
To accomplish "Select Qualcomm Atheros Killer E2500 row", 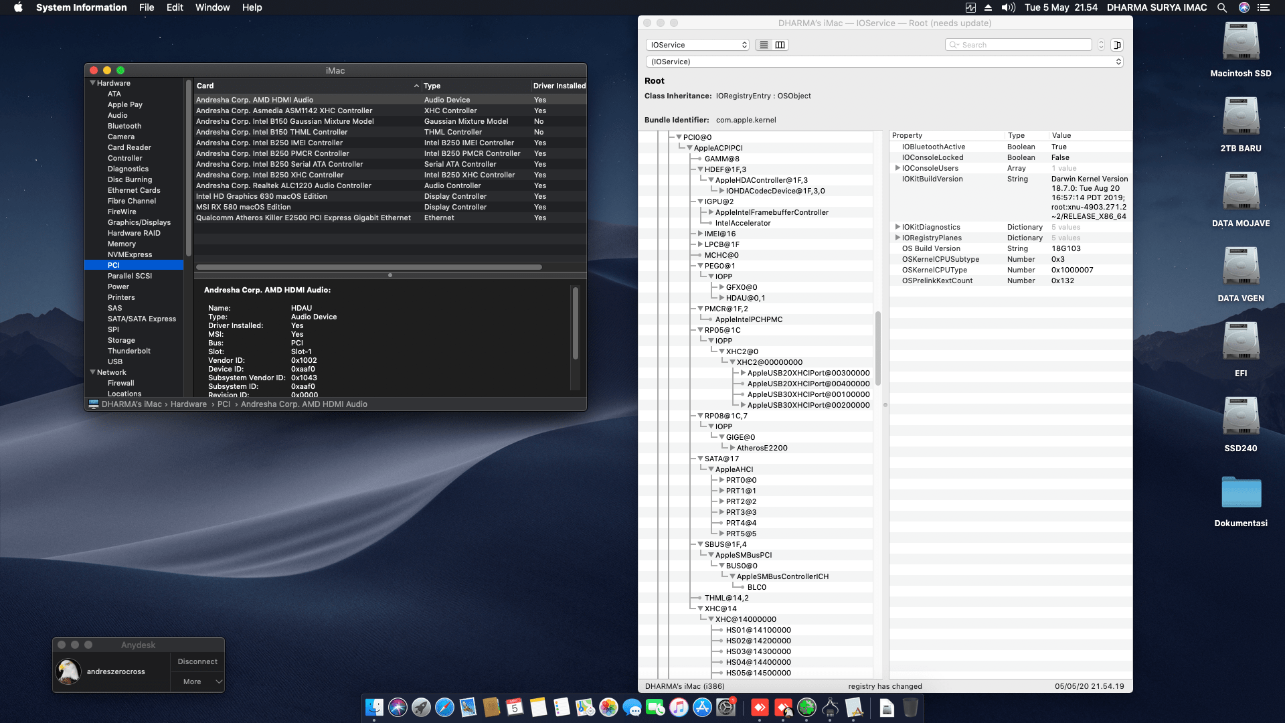I will [x=390, y=218].
